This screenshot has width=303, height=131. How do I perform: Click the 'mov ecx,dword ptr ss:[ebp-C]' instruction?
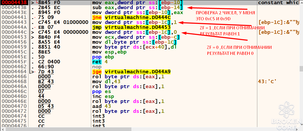point(136,37)
